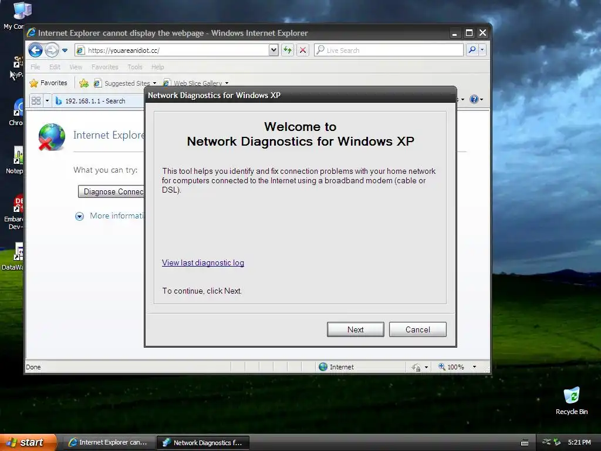Open the View last diagnostic log link

pyautogui.click(x=202, y=262)
